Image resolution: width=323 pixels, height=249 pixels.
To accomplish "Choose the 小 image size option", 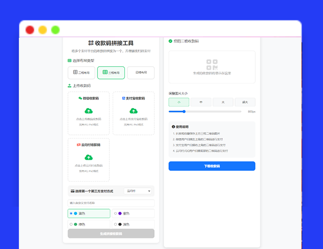I will point(179,102).
